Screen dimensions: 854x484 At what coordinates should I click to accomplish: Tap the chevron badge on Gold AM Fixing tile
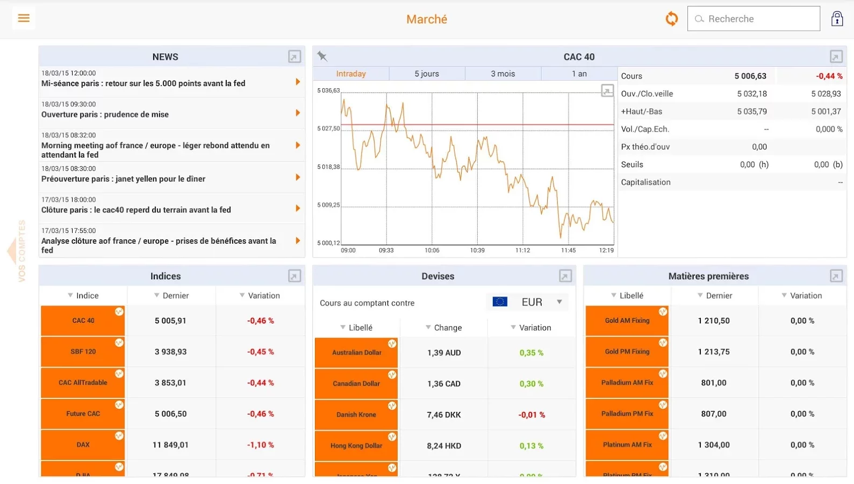tap(663, 311)
